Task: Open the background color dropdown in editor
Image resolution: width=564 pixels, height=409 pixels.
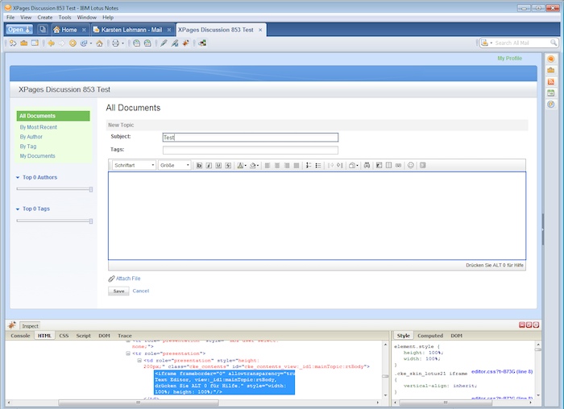Action: [x=258, y=166]
